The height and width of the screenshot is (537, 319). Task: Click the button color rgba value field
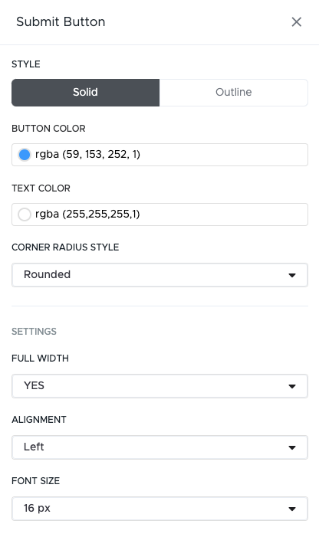pos(159,155)
